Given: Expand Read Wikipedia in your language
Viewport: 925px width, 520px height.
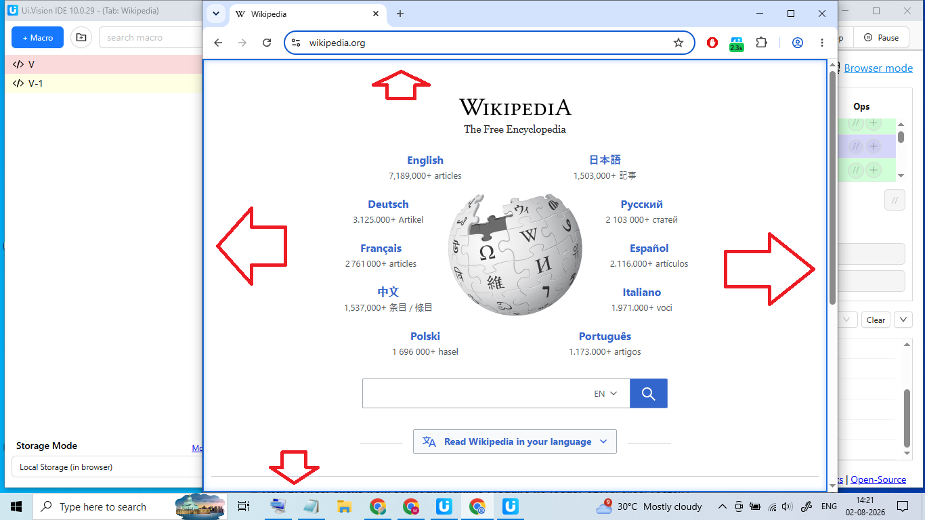Looking at the screenshot, I should (515, 441).
